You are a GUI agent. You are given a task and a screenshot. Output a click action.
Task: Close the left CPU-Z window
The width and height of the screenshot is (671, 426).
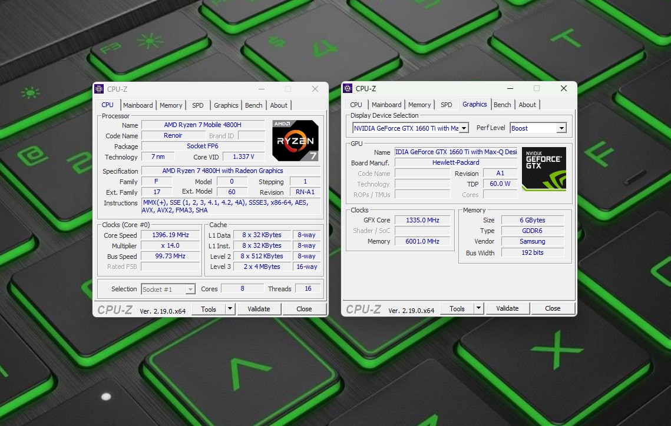pos(315,89)
